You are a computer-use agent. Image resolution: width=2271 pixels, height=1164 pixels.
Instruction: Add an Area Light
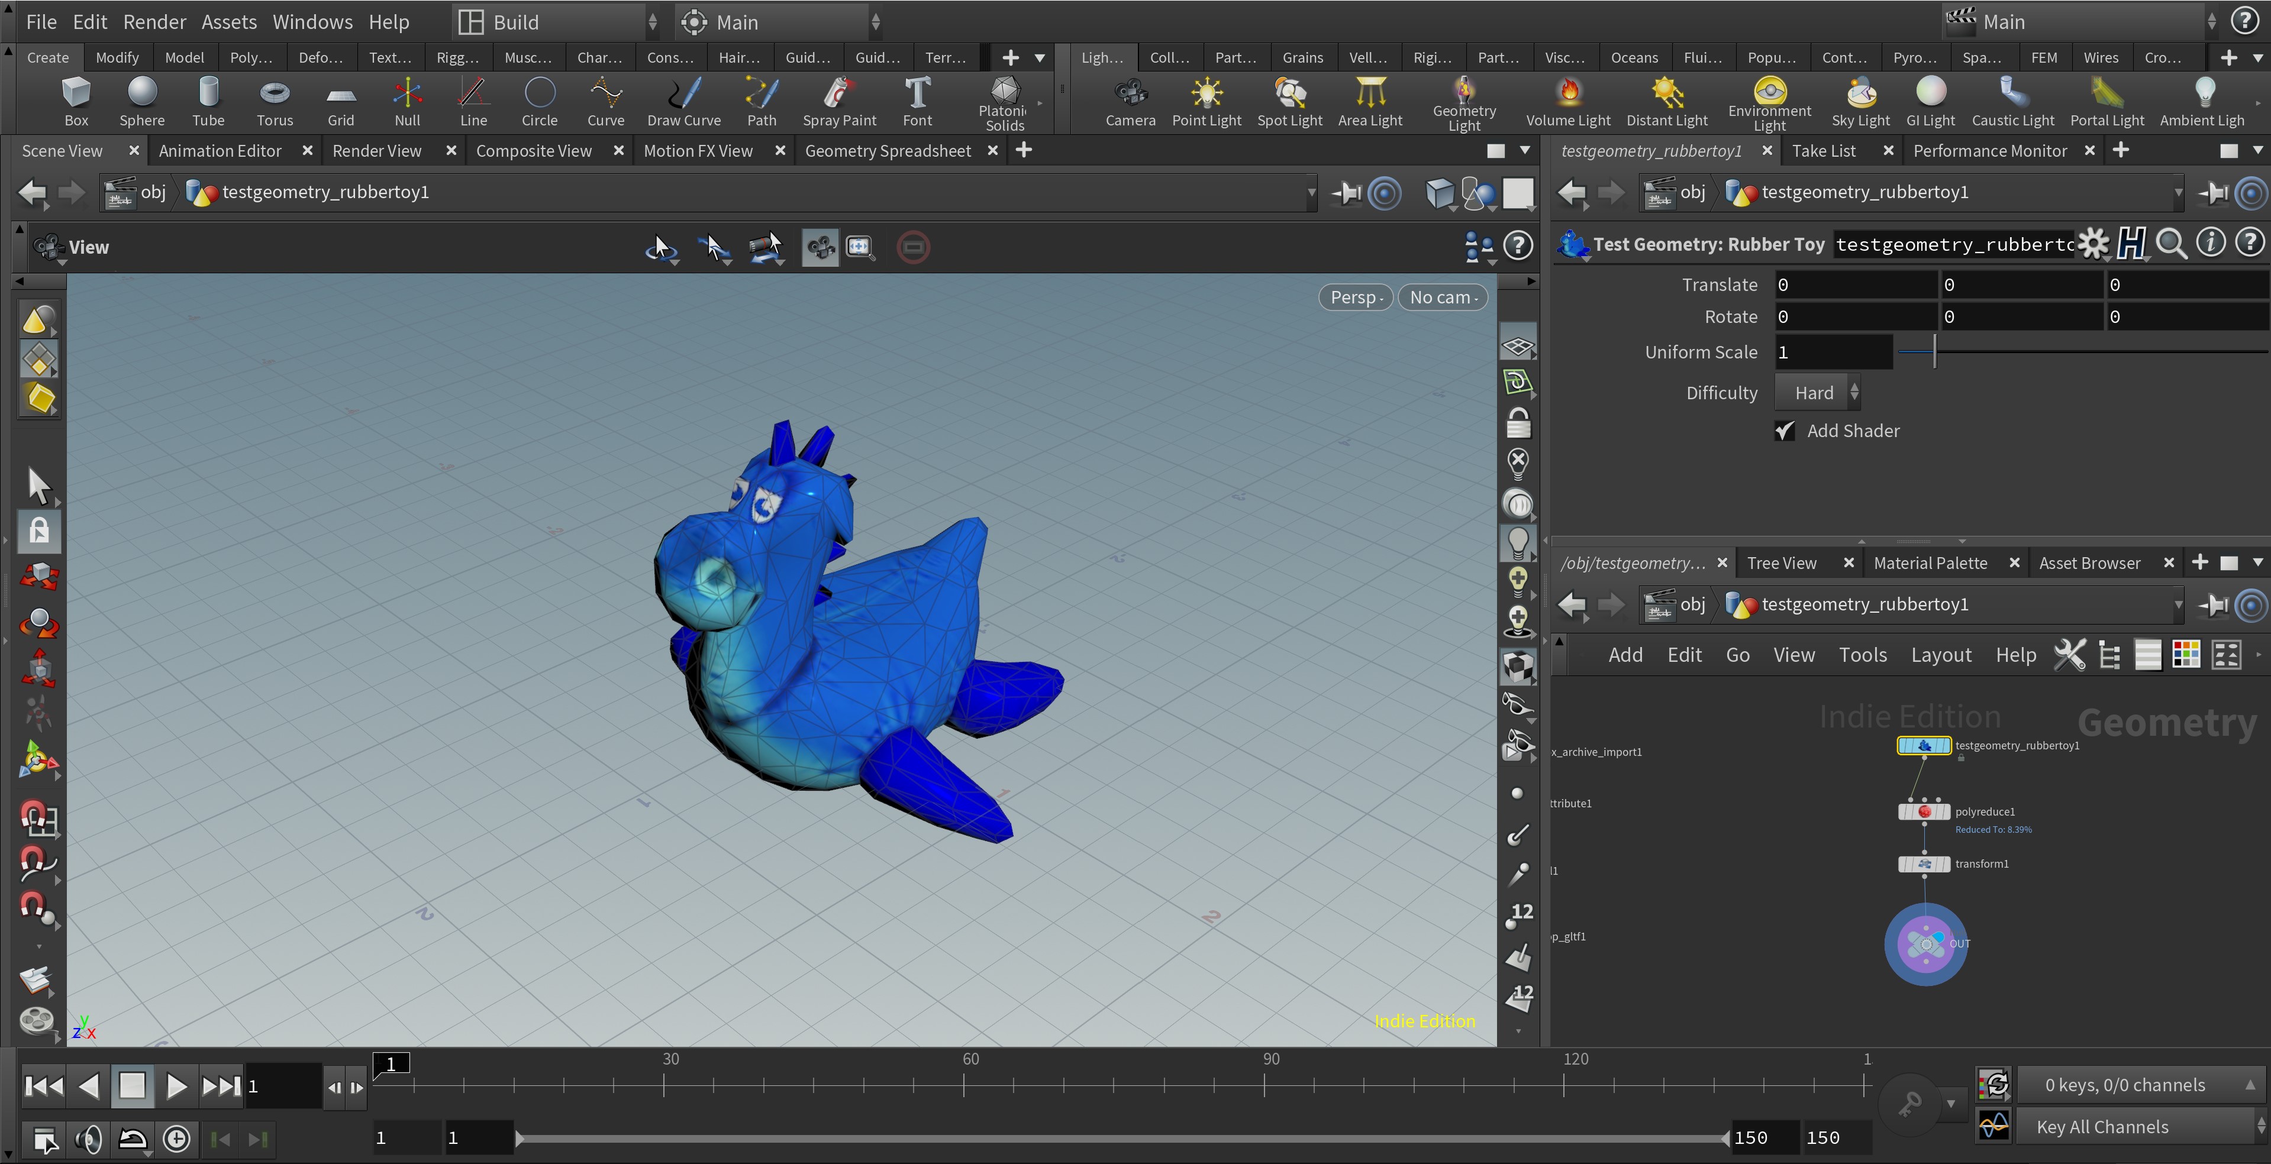[1370, 101]
